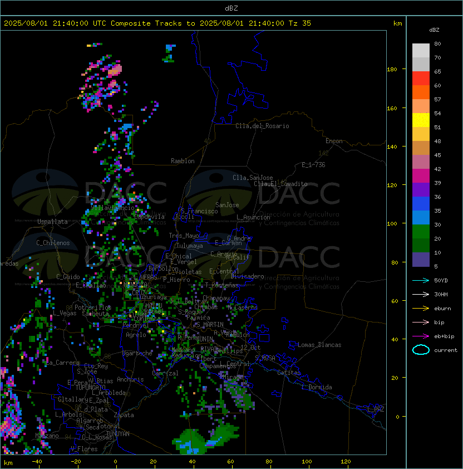463x469 pixels.
Task: Click the Zapata map label
Action: (124, 415)
